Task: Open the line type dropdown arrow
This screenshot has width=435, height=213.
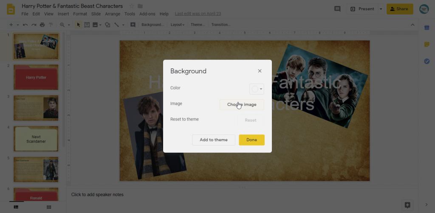Action: [x=123, y=25]
